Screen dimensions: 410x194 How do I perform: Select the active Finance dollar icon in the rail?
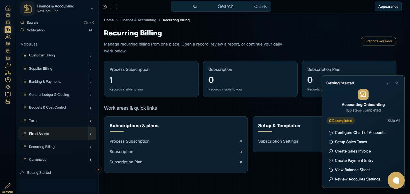(x=8, y=30)
